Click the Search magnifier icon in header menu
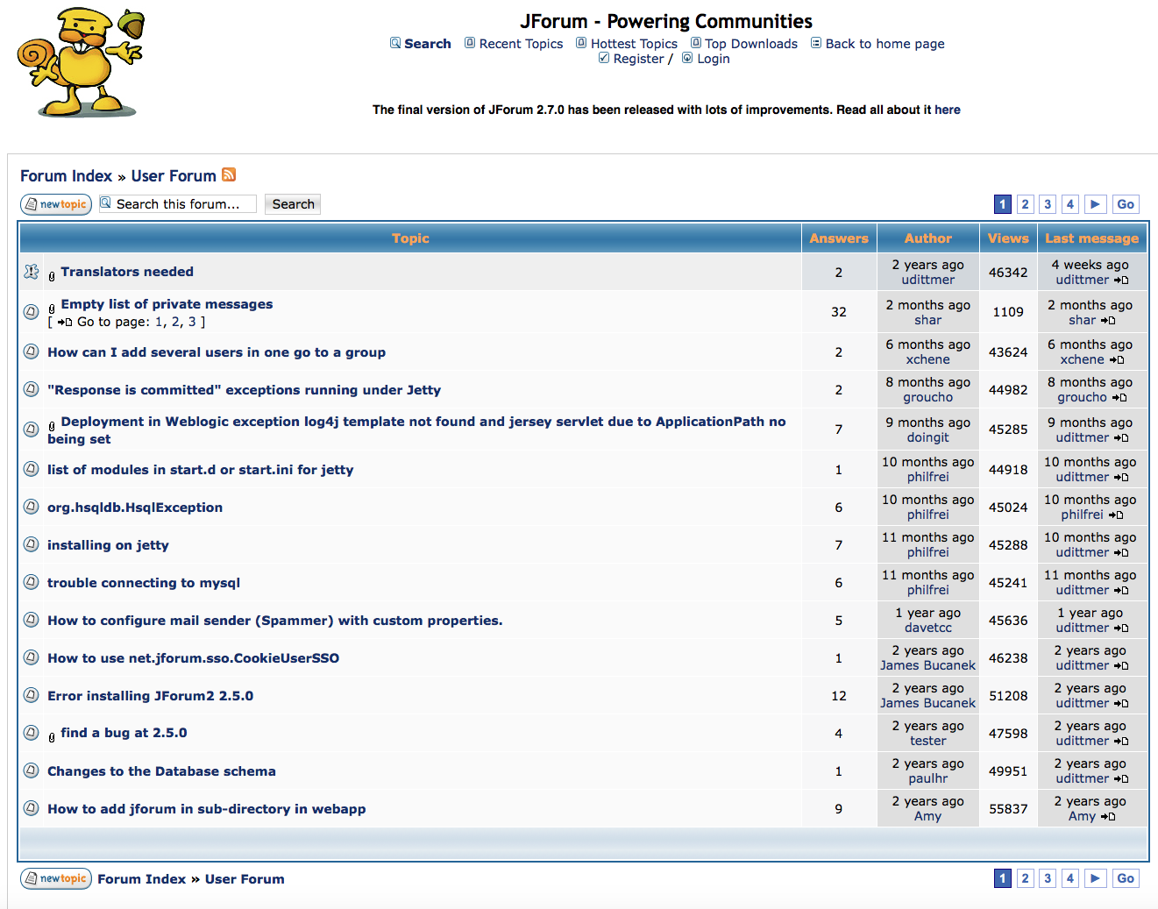The height and width of the screenshot is (909, 1158). point(395,43)
